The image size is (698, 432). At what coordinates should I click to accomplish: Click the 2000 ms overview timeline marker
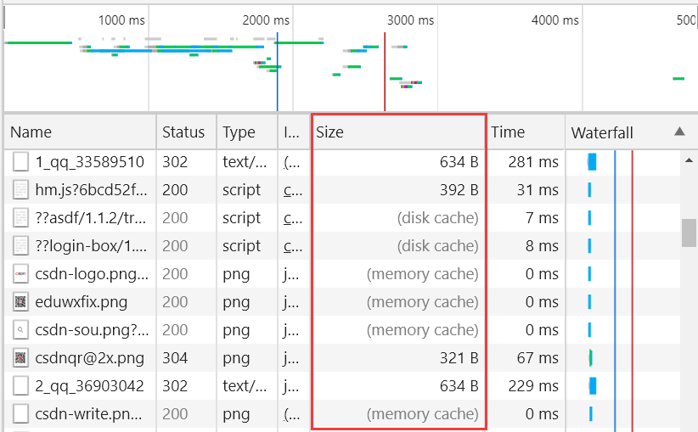pyautogui.click(x=266, y=20)
